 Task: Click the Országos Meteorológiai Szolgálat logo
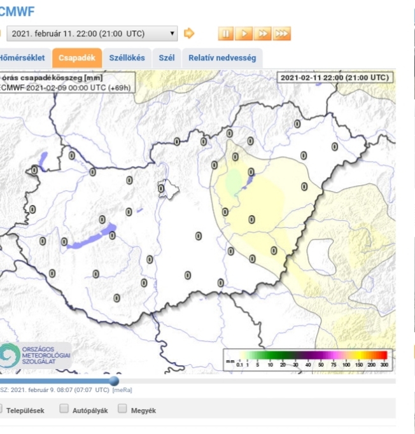(x=36, y=355)
